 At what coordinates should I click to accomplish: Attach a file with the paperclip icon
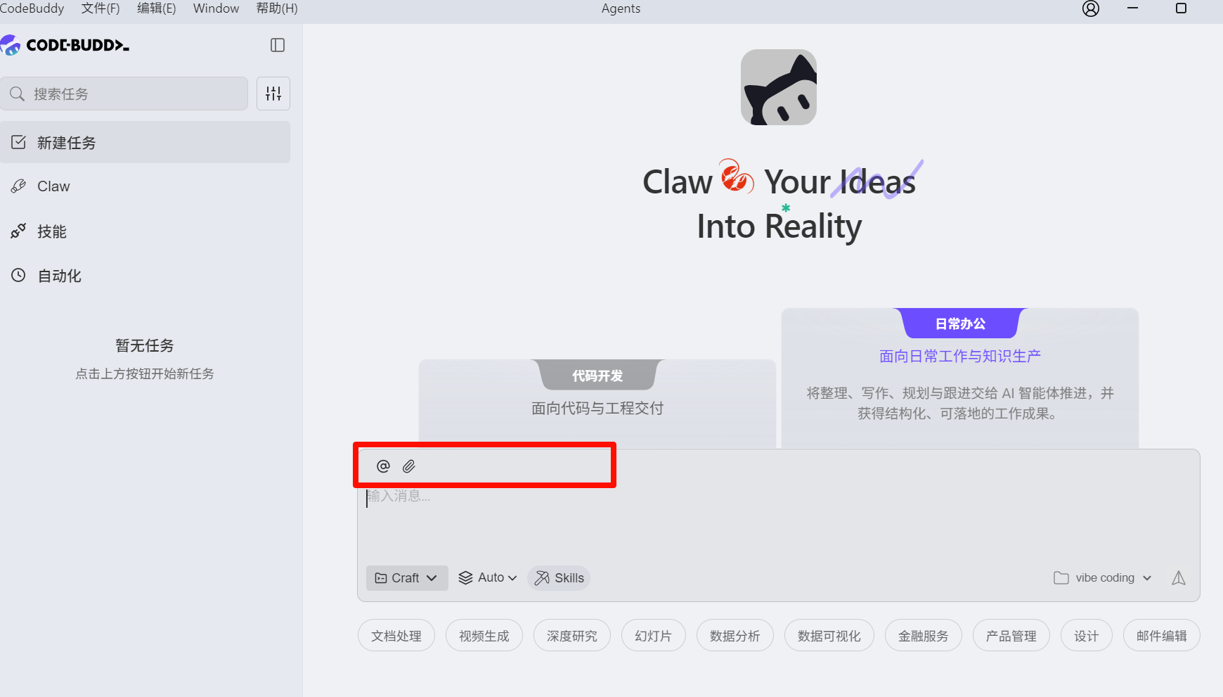pyautogui.click(x=409, y=466)
